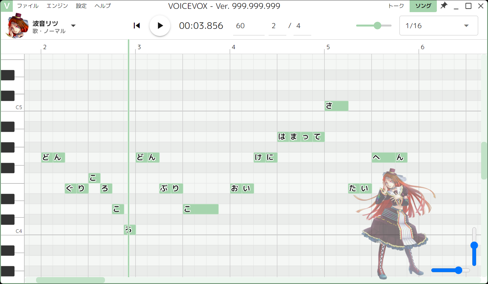The height and width of the screenshot is (284, 488).
Task: Open the 1/16 snap dropdown
Action: 438,26
